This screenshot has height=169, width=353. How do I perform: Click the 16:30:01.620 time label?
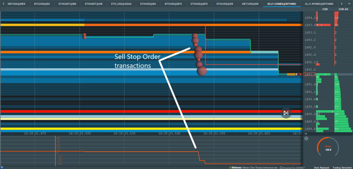(259, 134)
